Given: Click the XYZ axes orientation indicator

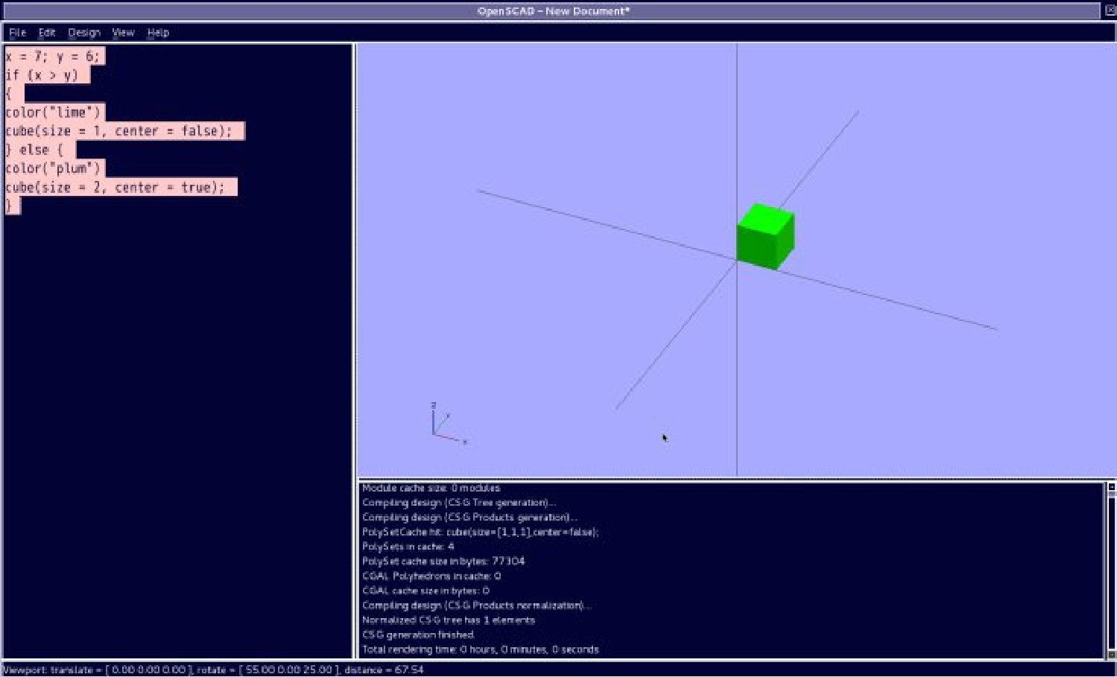Looking at the screenshot, I should pyautogui.click(x=445, y=426).
